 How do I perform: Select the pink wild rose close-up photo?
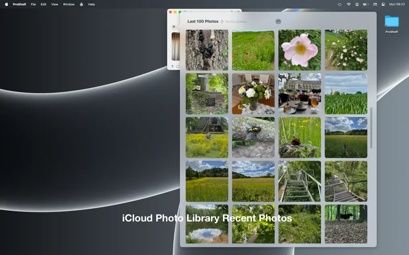300,50
